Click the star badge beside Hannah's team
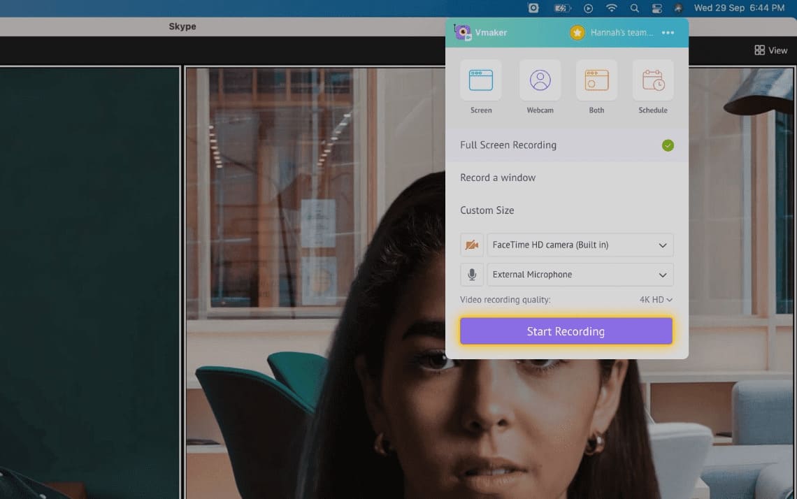Screen dimensions: 797x499 coord(577,32)
